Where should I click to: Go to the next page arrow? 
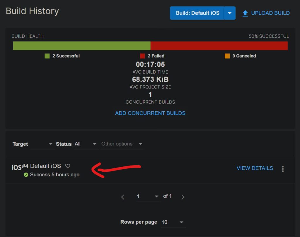pyautogui.click(x=183, y=197)
